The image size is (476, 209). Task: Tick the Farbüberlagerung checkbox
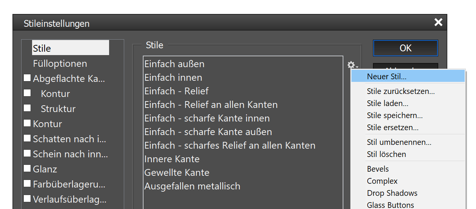(x=27, y=184)
